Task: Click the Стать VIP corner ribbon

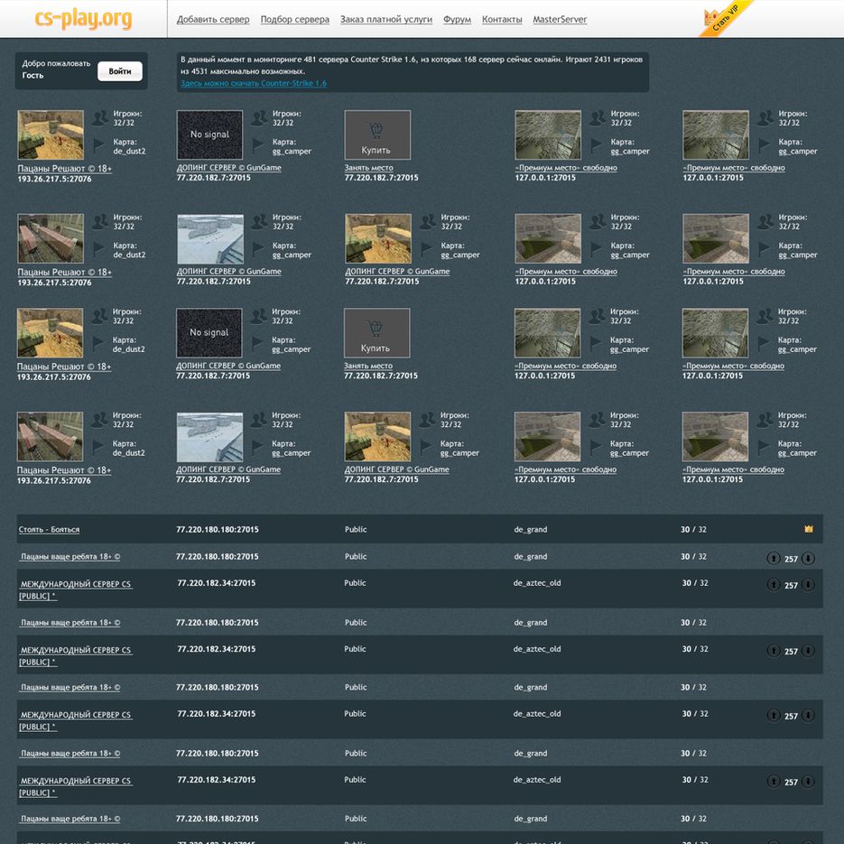Action: 726,18
